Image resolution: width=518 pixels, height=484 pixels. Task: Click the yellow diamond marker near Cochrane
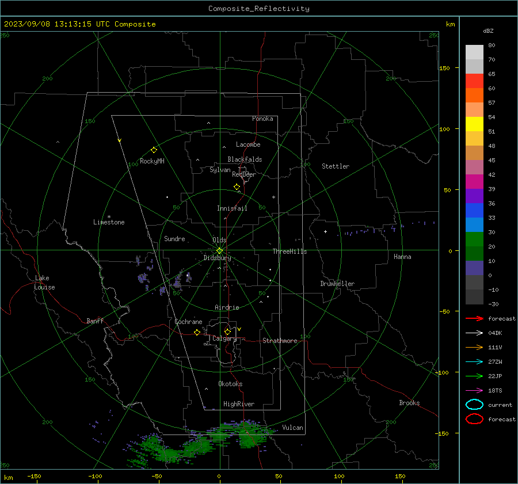(197, 333)
